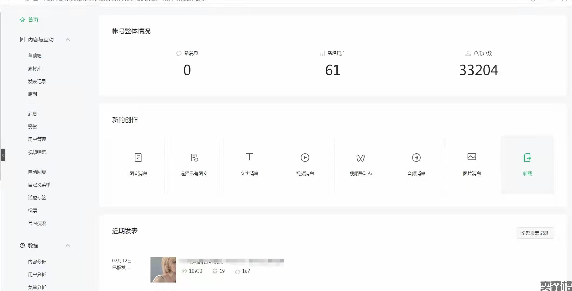Collapse the 内容与互动 section chevron
Image resolution: width=572 pixels, height=291 pixels.
click(68, 40)
